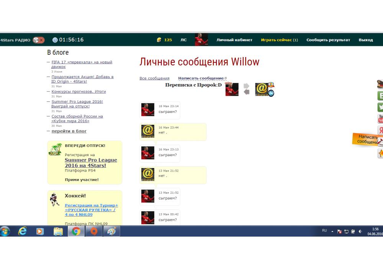
Task: Switch to Origin app in taskbar
Action: point(94,231)
